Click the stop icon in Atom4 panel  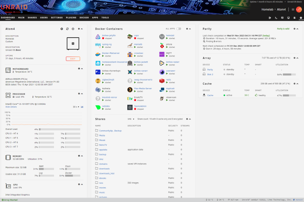[x=62, y=29]
